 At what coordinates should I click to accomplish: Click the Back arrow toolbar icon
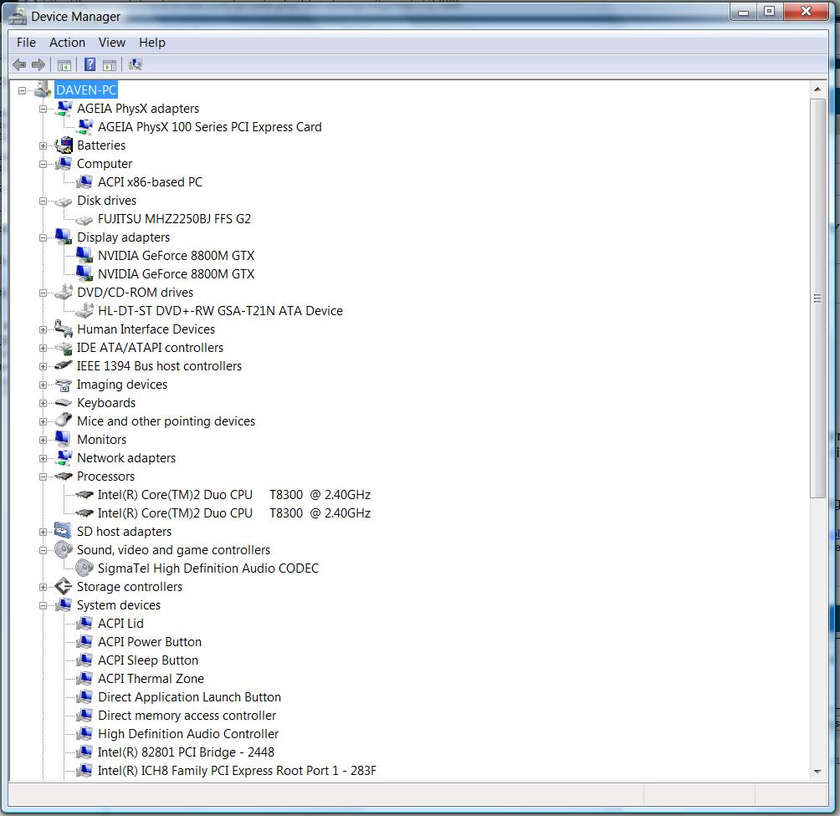point(19,64)
